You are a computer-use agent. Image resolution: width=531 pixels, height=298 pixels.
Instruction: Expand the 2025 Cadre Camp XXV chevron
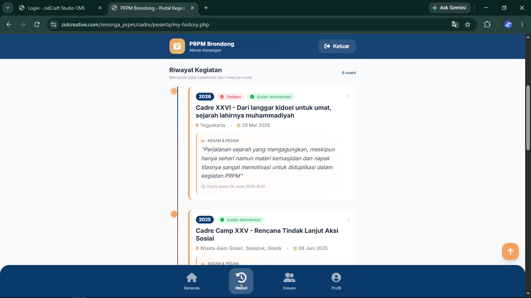(348, 219)
